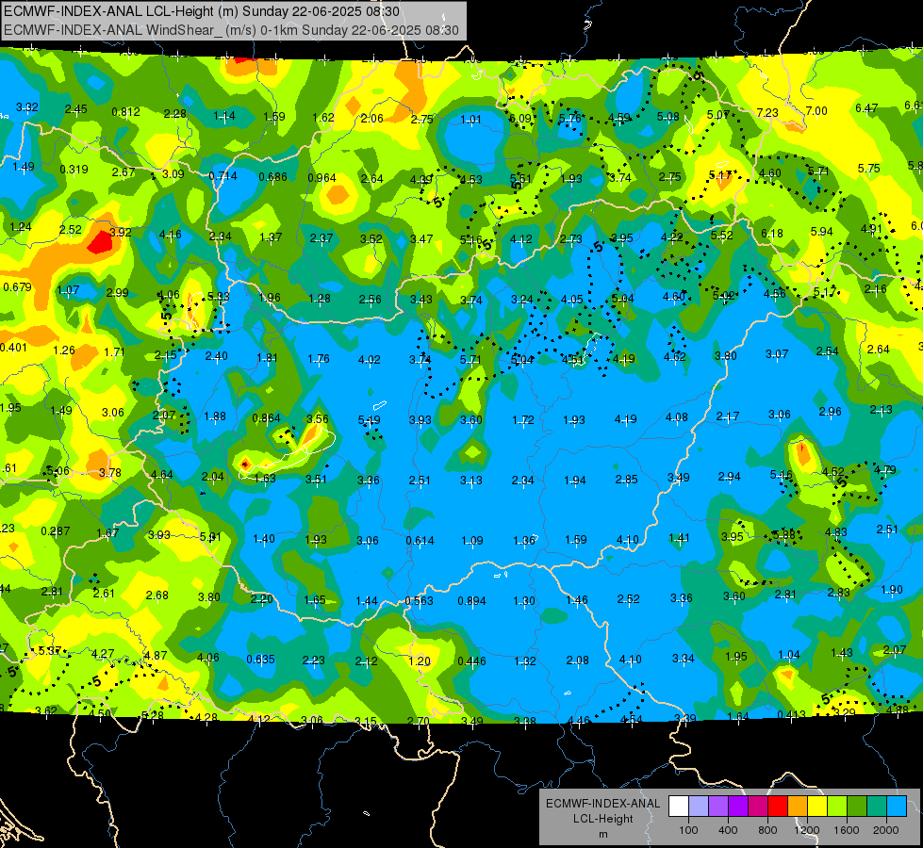923x848 pixels.
Task: Click wind shear value 0.679
Action: pos(18,287)
